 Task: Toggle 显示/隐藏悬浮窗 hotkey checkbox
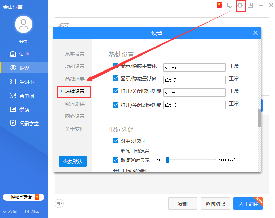point(116,78)
